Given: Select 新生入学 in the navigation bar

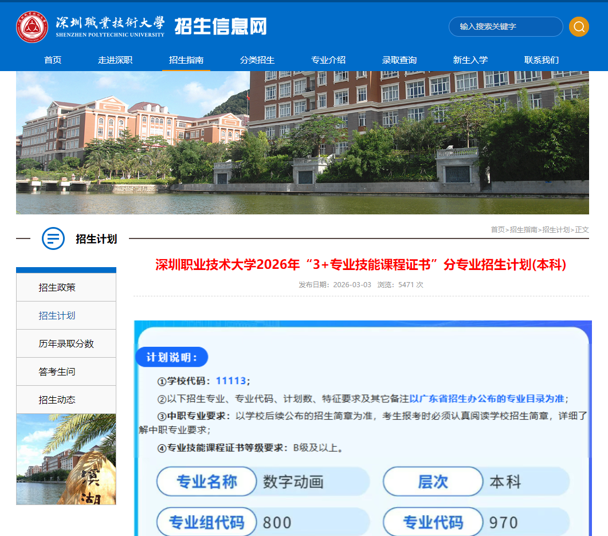Looking at the screenshot, I should 472,60.
